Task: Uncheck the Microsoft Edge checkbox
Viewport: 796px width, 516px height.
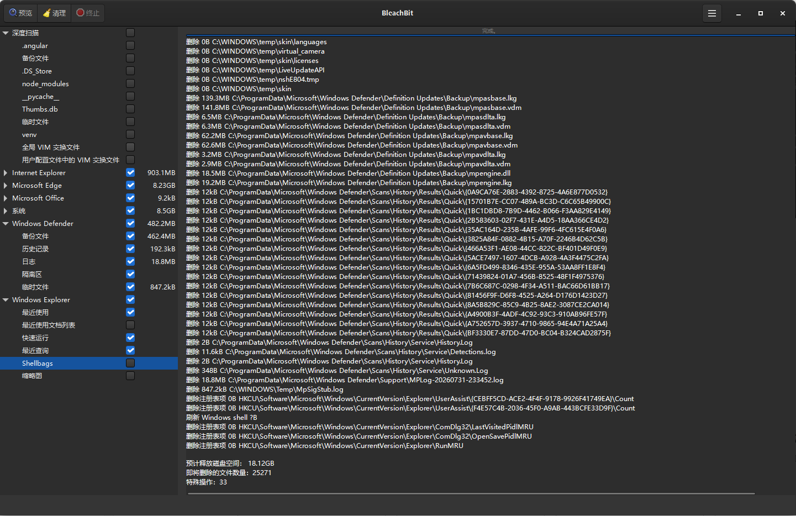Action: (x=130, y=185)
